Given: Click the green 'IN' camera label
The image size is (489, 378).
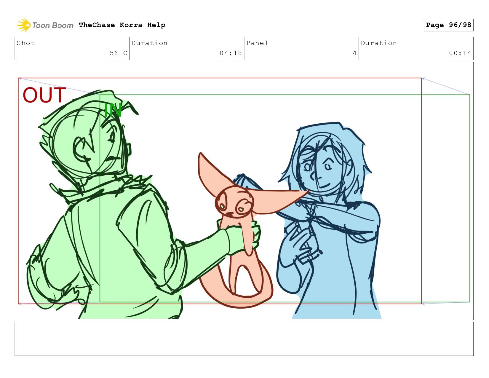Looking at the screenshot, I should point(113,110).
